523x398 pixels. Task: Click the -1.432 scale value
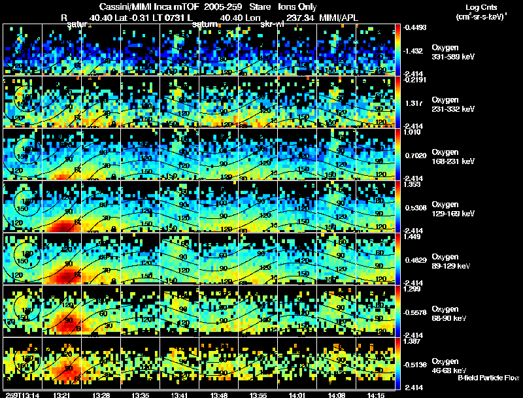point(413,51)
